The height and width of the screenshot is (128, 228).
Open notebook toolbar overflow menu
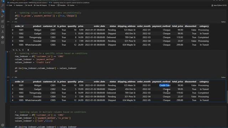77,5
